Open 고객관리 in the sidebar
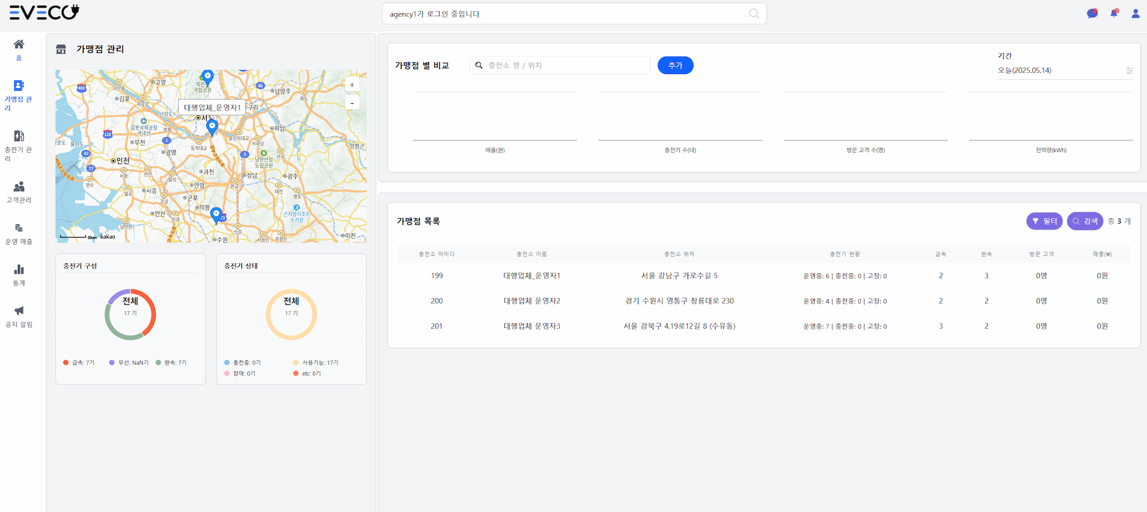This screenshot has width=1147, height=512. [x=19, y=192]
